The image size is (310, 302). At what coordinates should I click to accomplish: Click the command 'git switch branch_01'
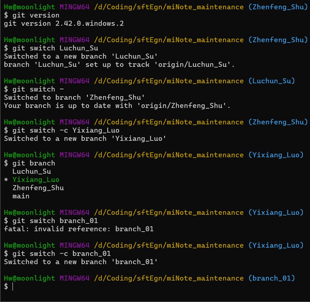[51, 221]
